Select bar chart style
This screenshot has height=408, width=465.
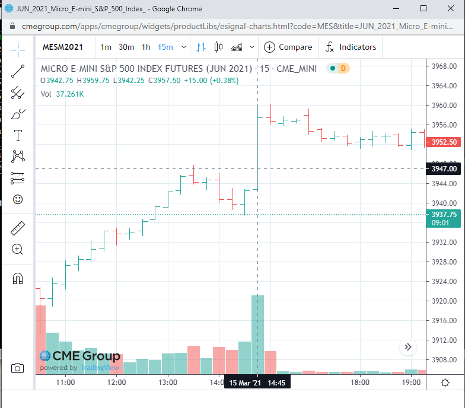tap(201, 47)
